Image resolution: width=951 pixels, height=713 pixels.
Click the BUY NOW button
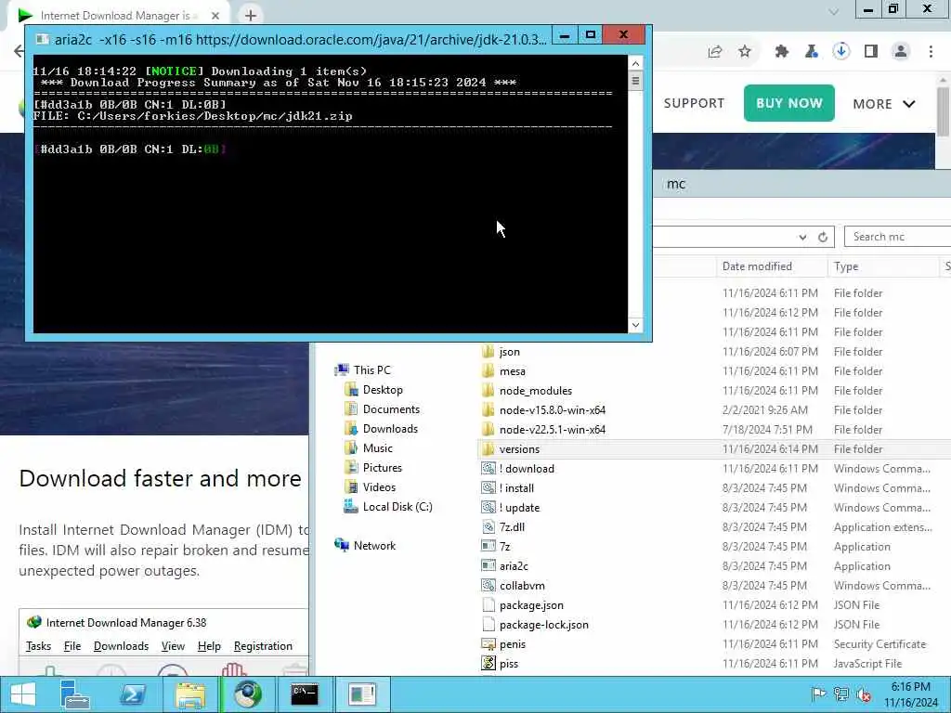click(789, 103)
